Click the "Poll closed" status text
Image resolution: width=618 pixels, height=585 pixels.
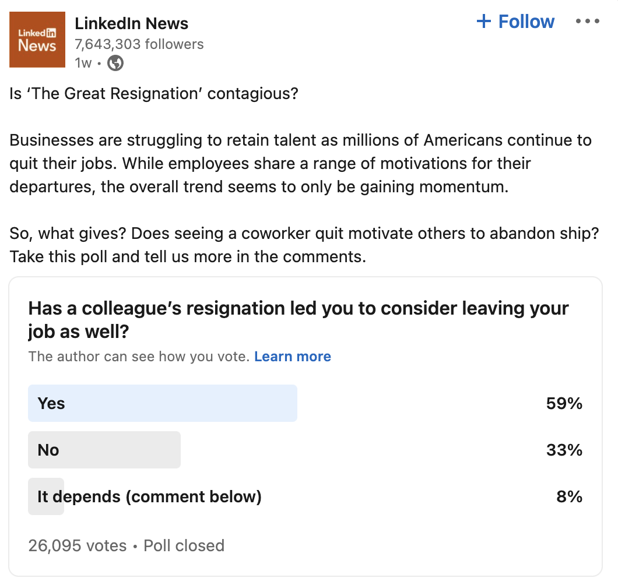coord(184,545)
